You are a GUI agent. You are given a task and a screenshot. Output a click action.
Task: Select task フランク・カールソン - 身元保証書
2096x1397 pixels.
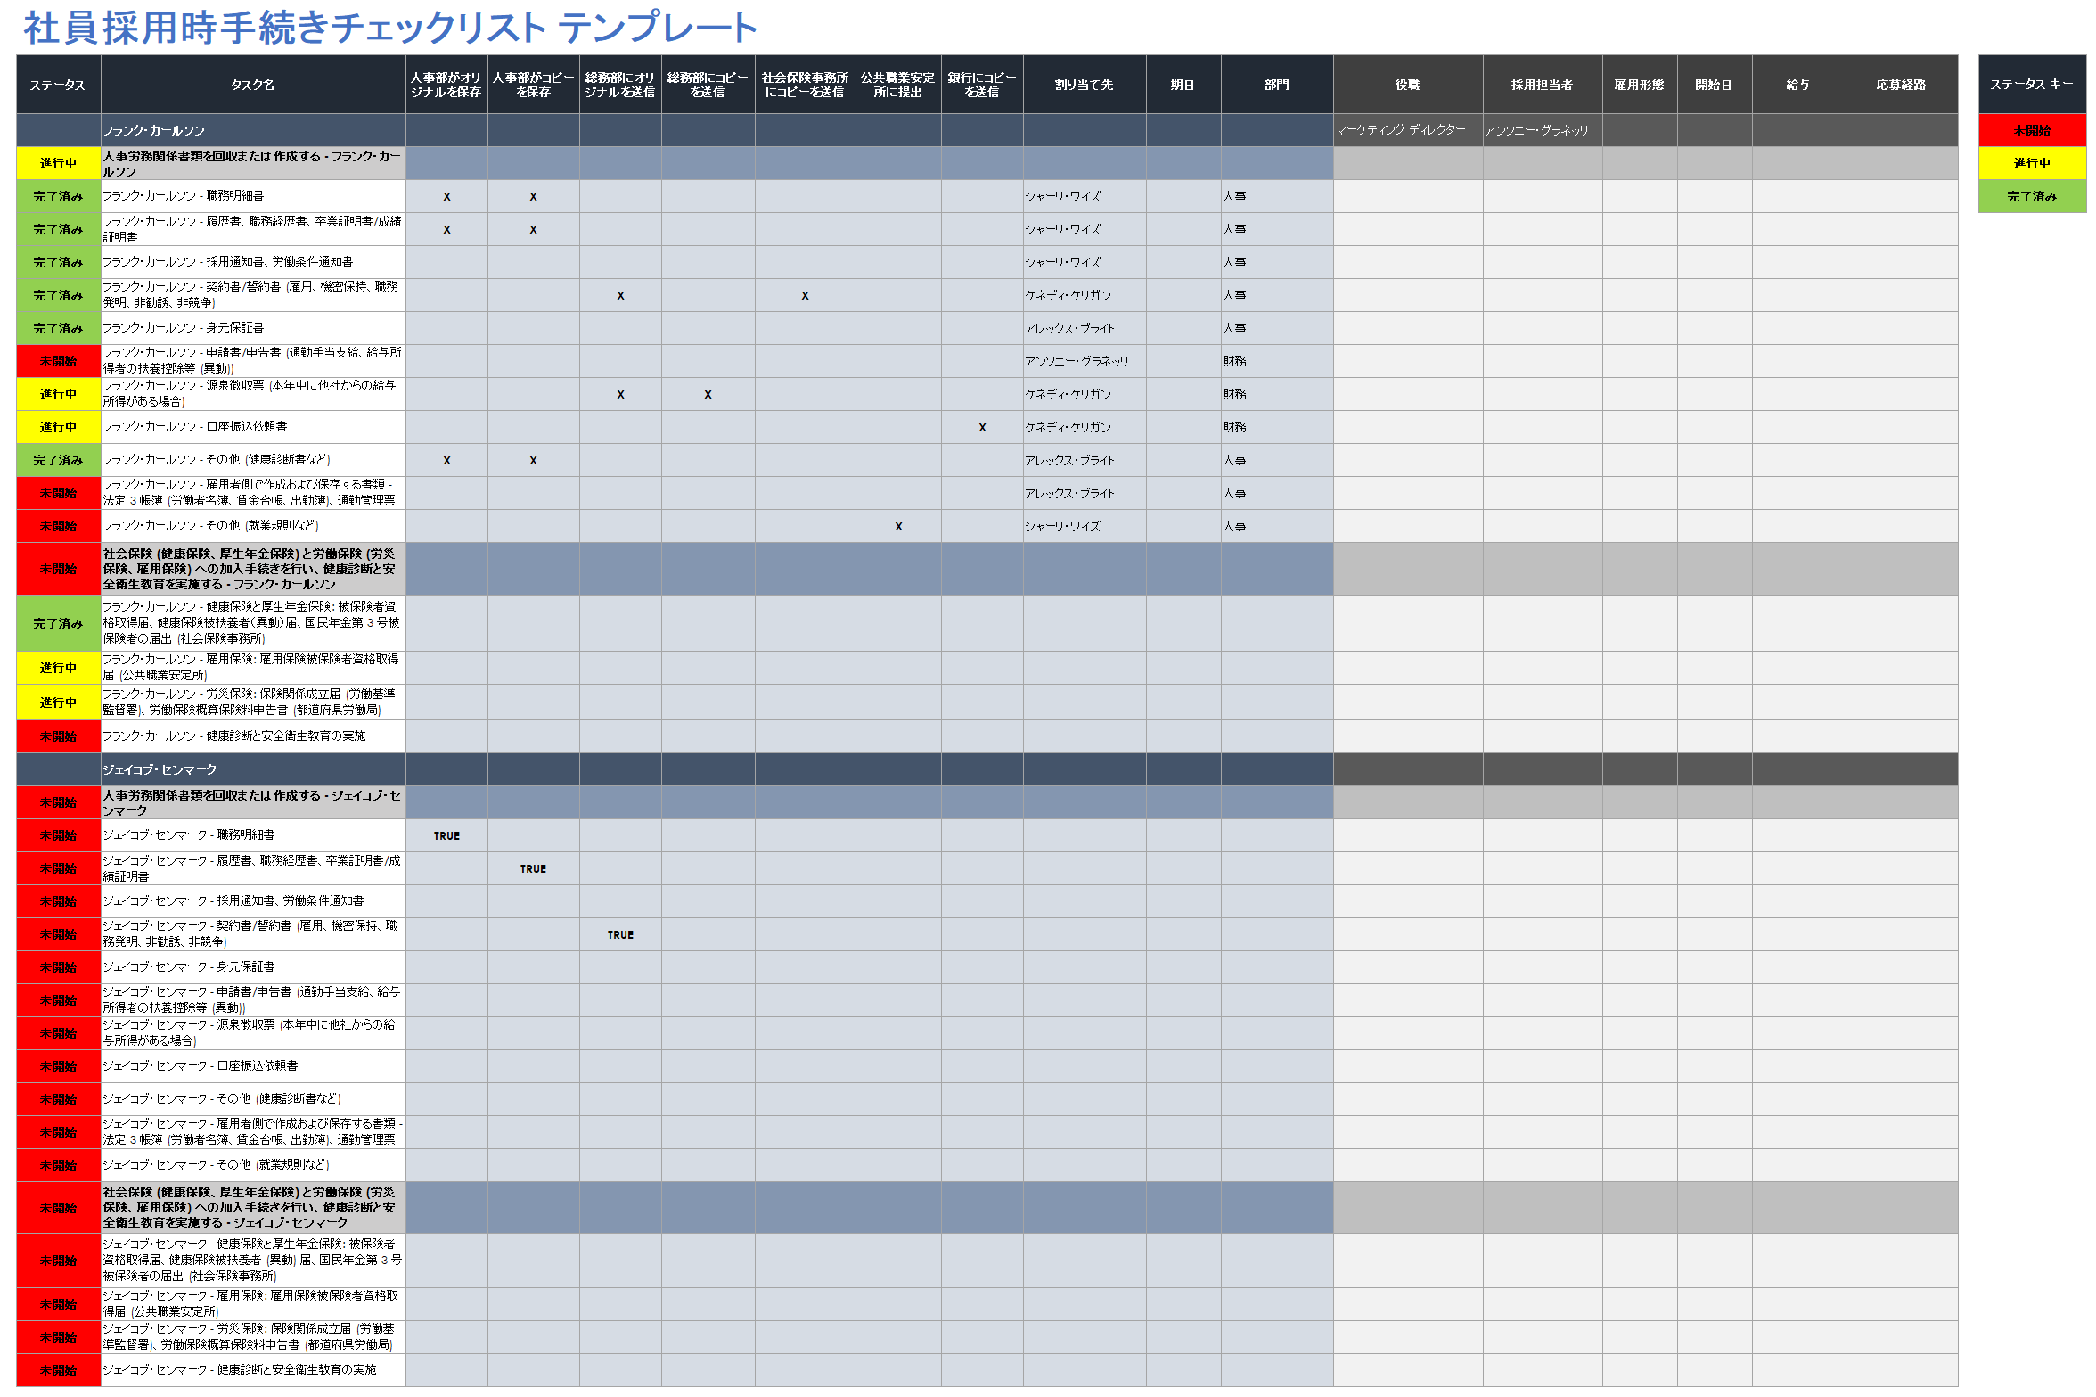[x=253, y=328]
